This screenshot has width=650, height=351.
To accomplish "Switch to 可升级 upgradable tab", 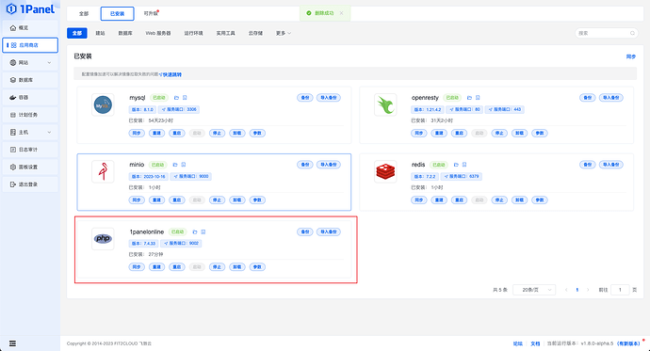I will [x=151, y=14].
